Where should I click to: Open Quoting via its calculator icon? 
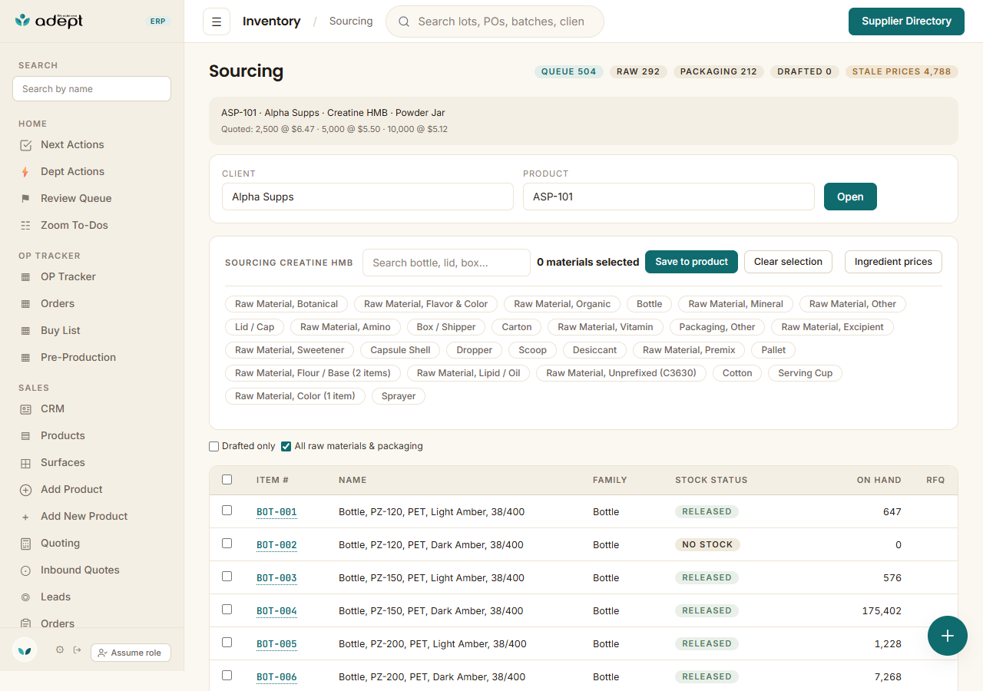(x=25, y=544)
